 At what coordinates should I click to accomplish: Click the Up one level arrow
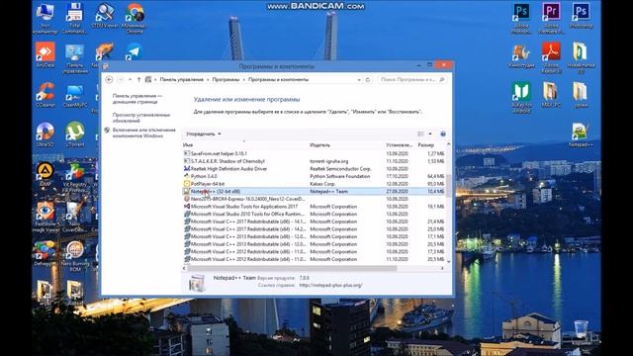pyautogui.click(x=138, y=79)
